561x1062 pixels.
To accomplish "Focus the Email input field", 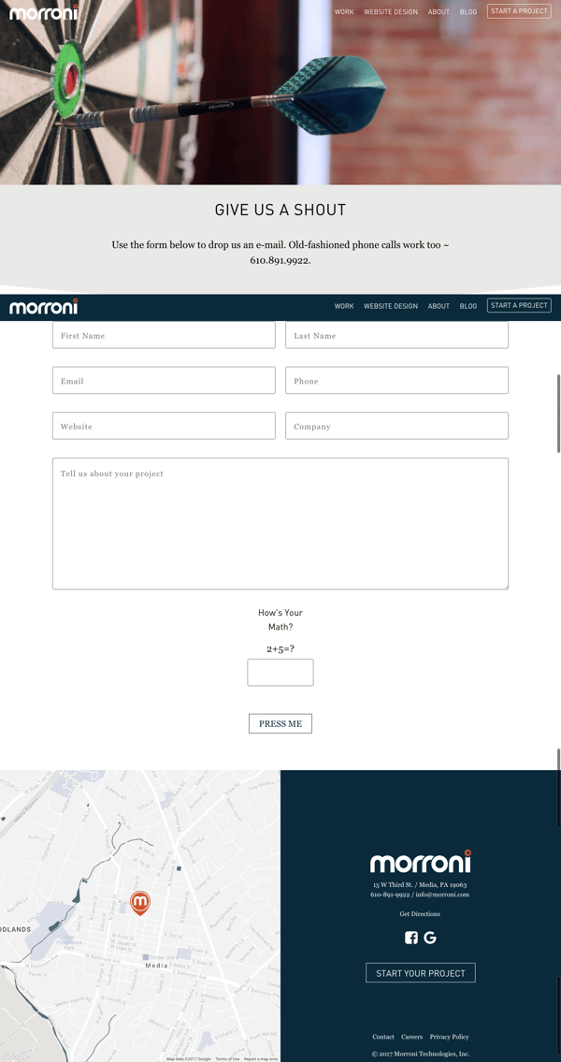I will pos(164,381).
